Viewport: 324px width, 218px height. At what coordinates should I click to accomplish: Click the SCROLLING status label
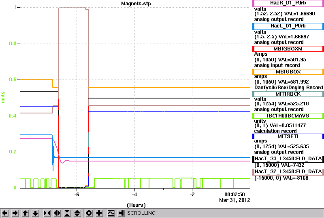[141, 213]
